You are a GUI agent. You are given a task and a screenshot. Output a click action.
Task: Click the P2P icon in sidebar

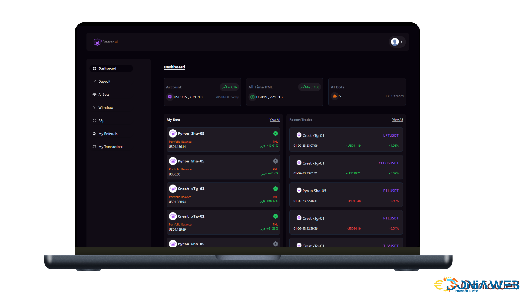pos(94,120)
